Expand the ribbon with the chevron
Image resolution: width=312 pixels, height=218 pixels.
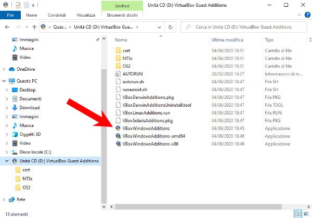[x=299, y=15]
